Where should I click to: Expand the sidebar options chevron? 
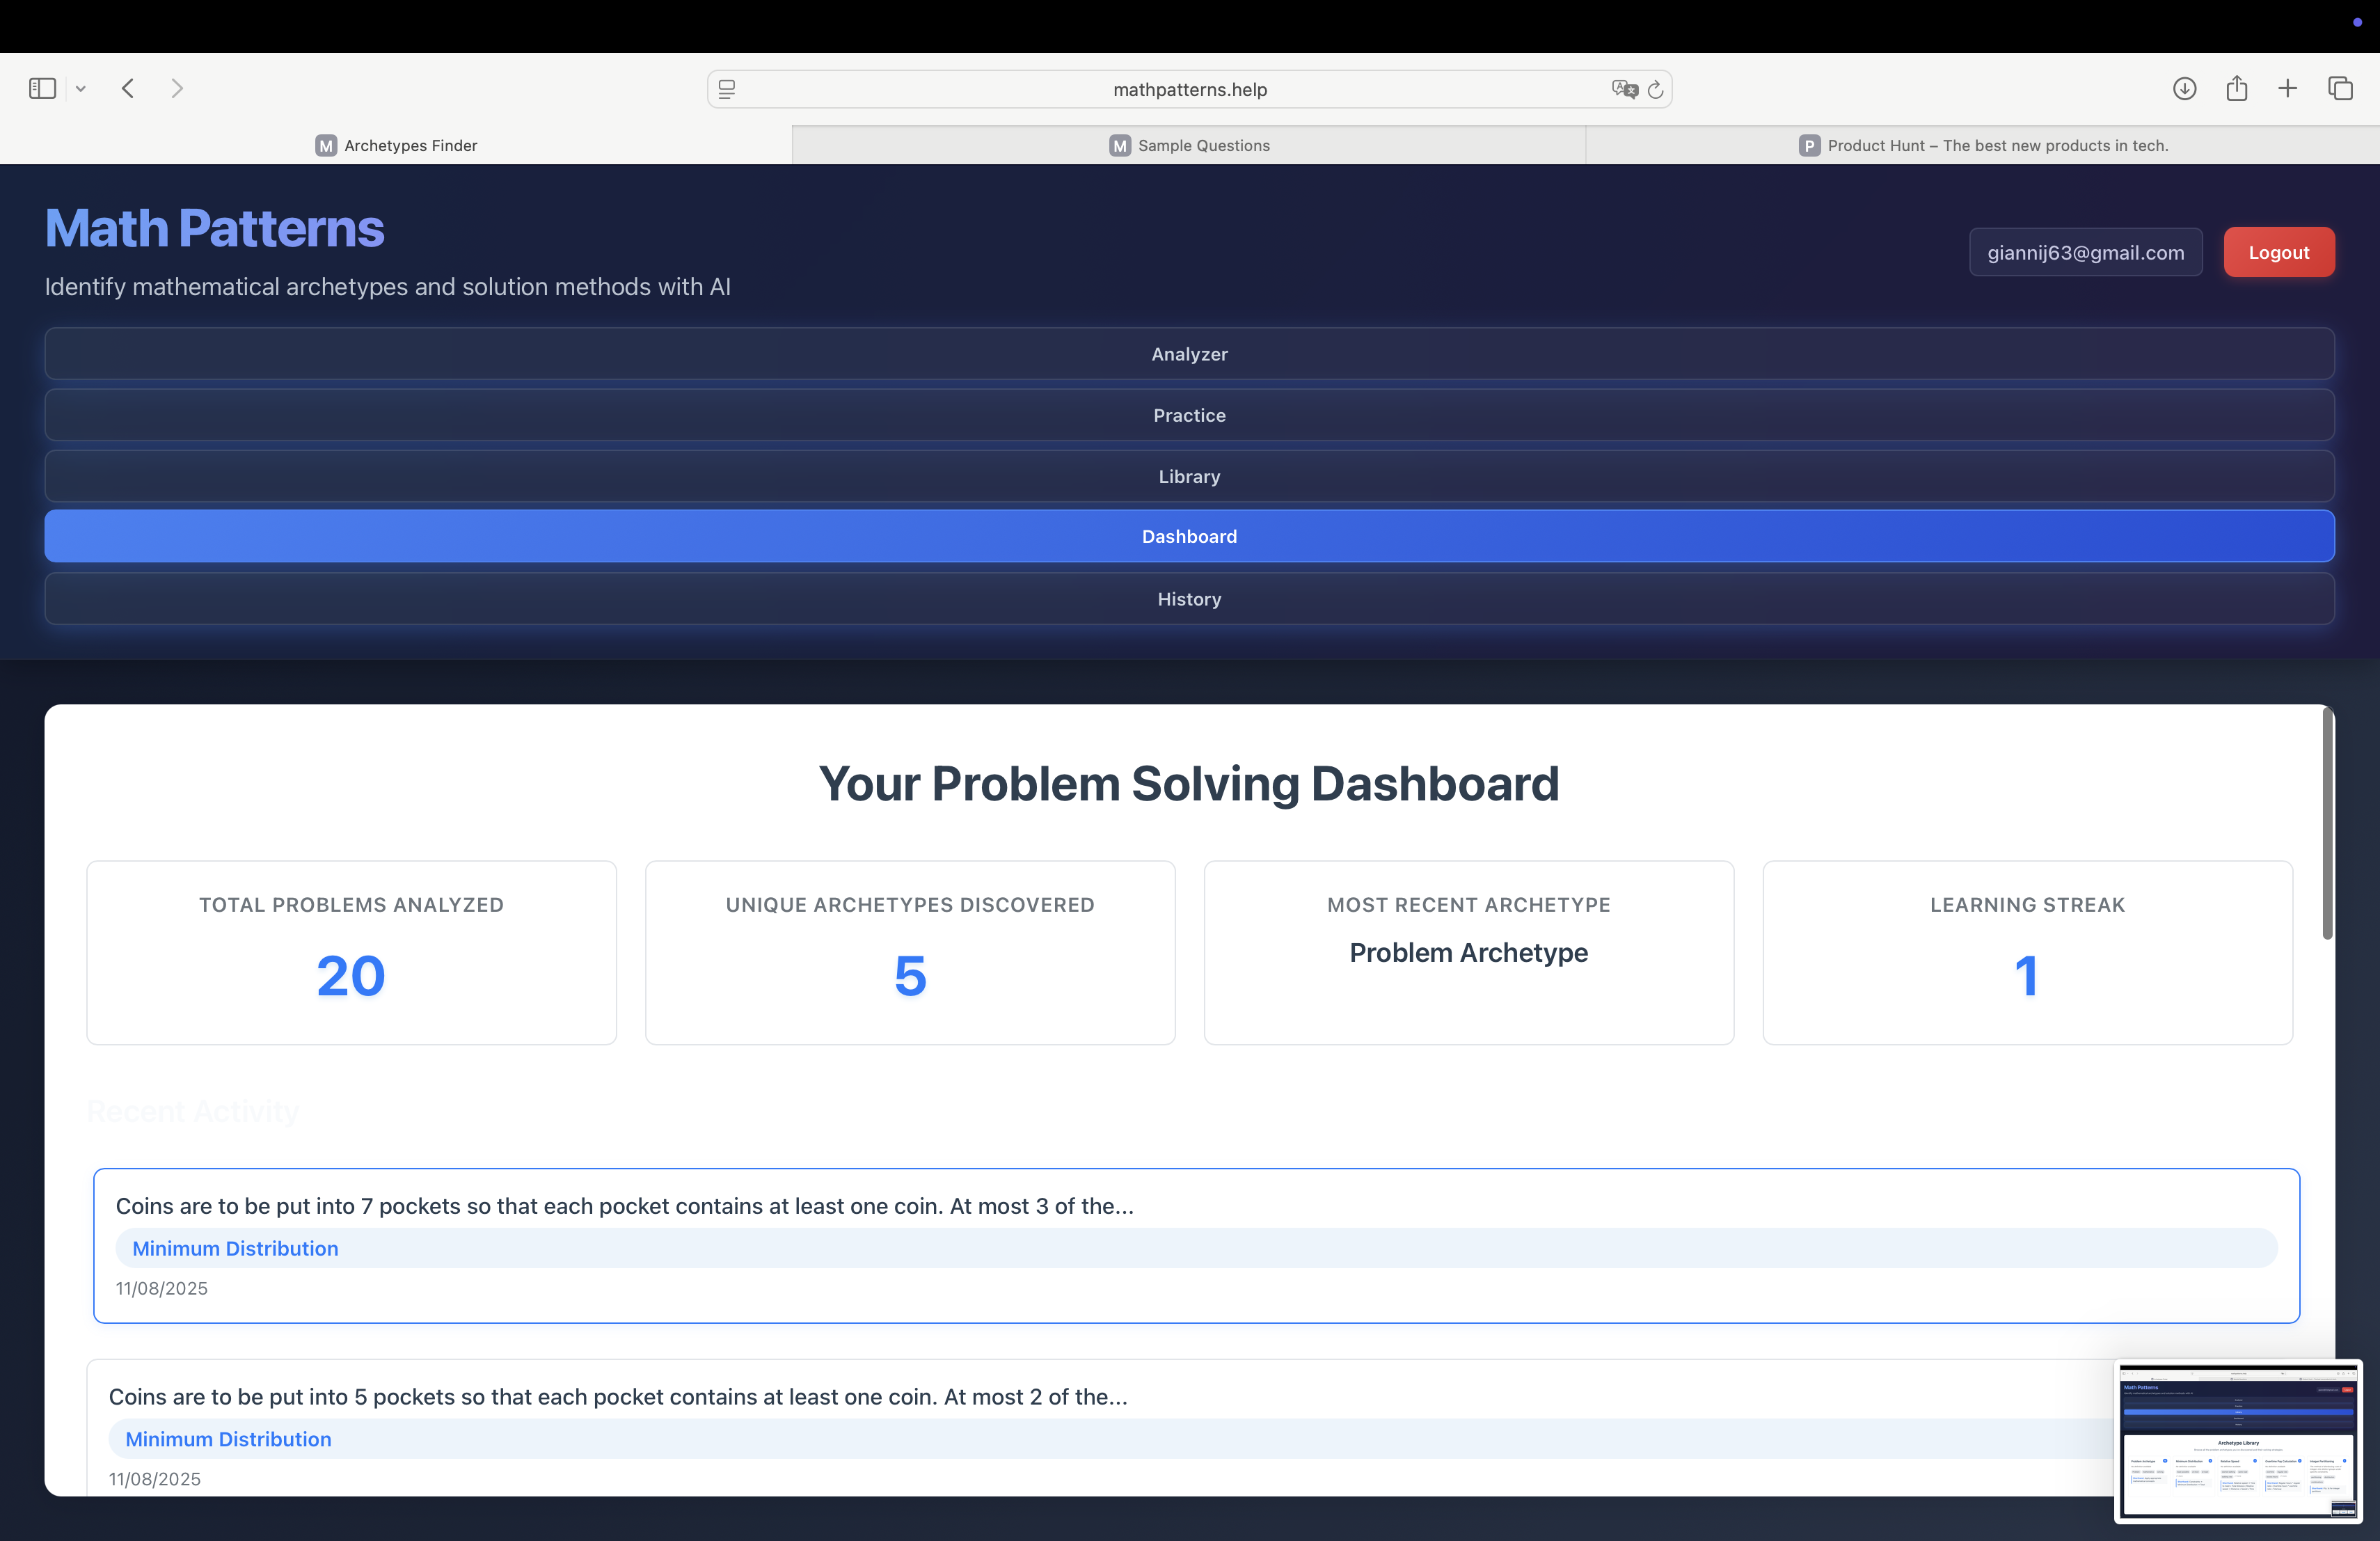click(x=81, y=89)
